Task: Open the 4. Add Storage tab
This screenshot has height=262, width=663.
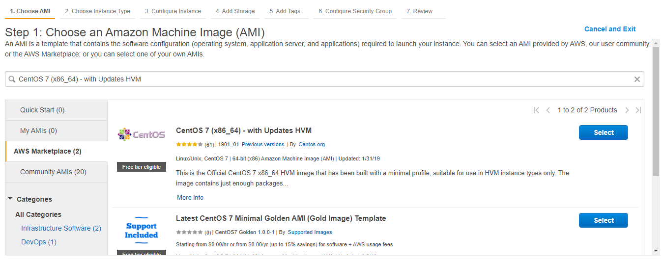Action: [235, 11]
